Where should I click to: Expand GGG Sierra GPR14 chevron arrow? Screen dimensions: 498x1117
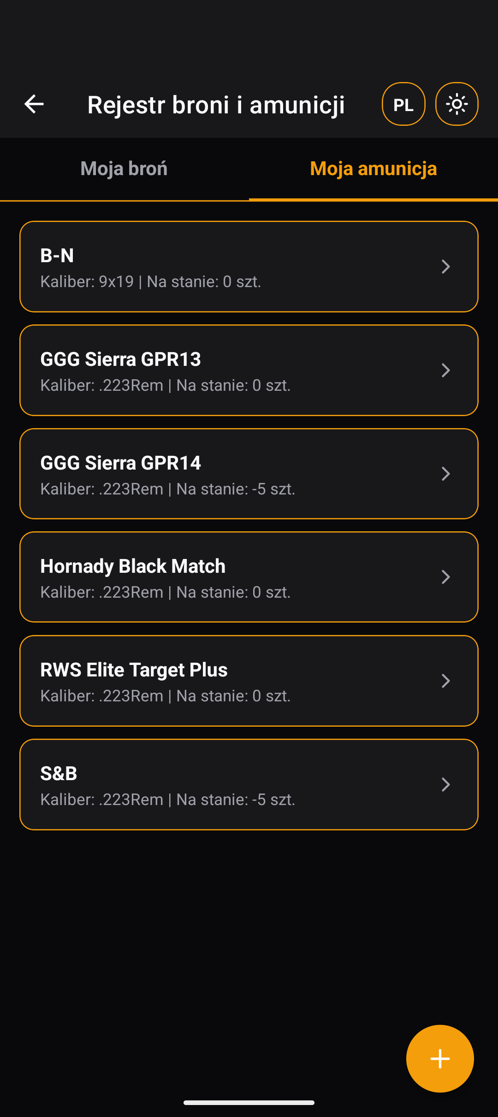pyautogui.click(x=445, y=474)
